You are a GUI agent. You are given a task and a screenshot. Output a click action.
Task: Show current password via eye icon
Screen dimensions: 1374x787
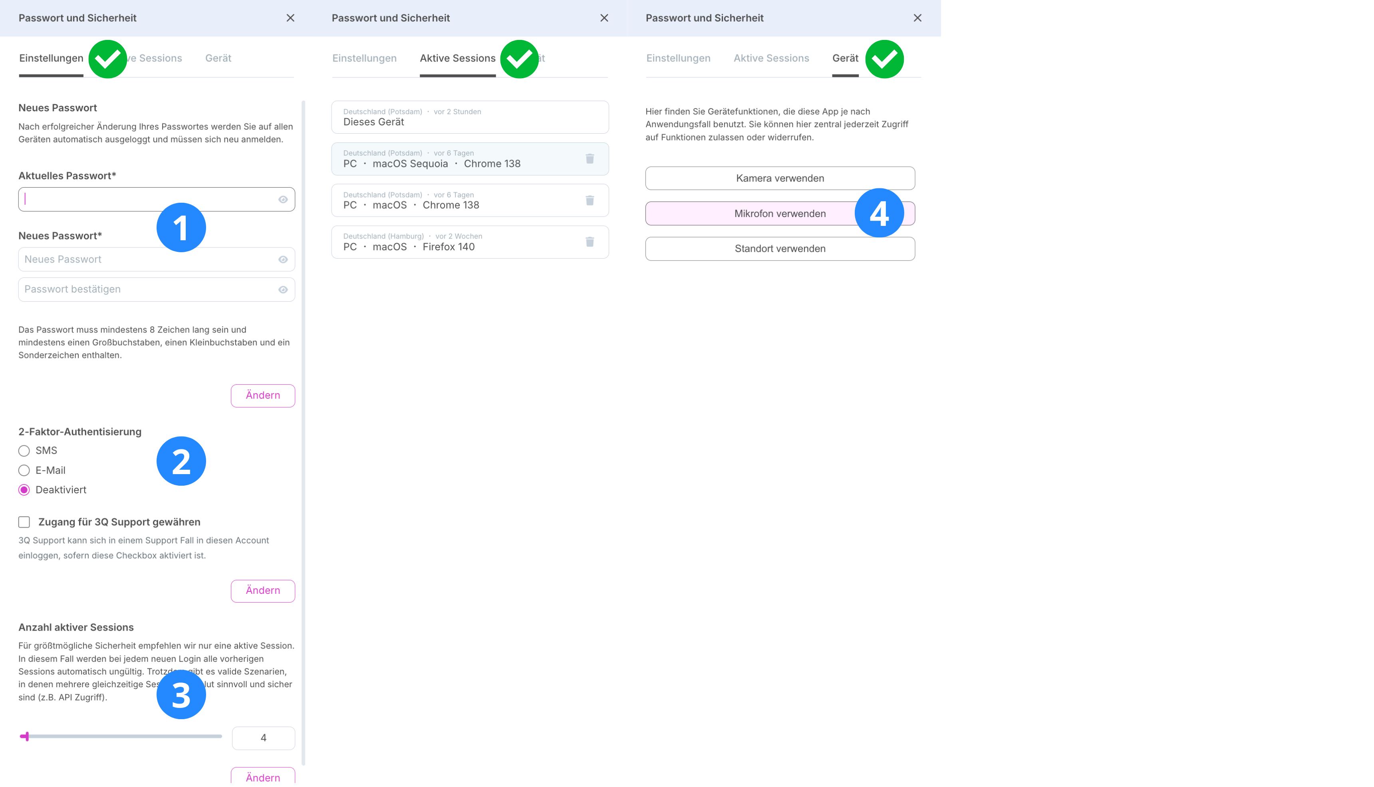point(283,200)
